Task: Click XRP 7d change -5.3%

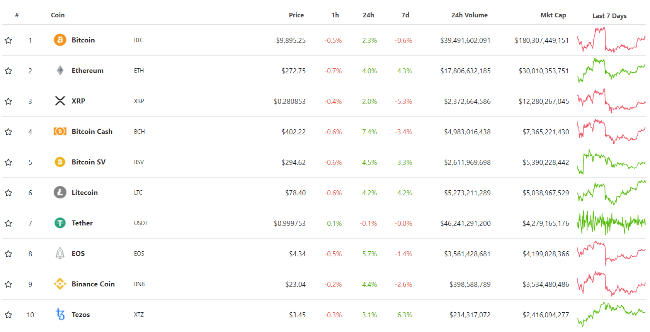Action: point(403,101)
